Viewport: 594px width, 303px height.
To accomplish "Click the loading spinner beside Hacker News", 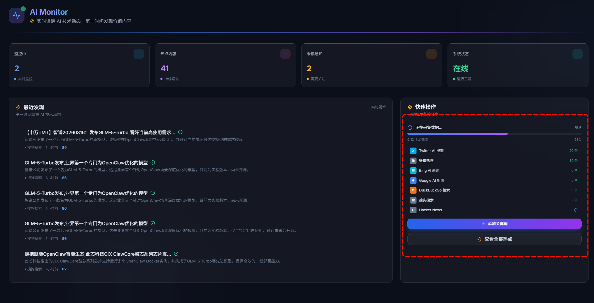I will click(x=576, y=210).
